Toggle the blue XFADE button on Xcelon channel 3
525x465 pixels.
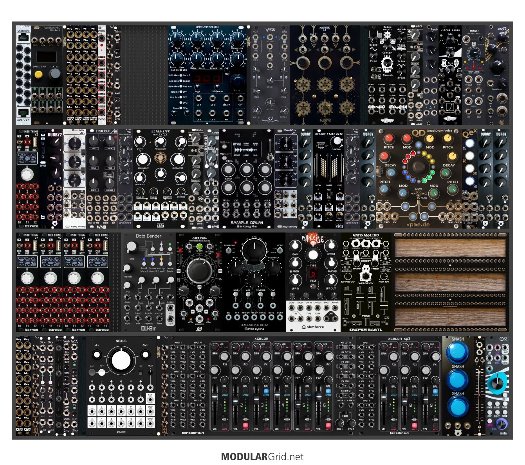[266, 391]
